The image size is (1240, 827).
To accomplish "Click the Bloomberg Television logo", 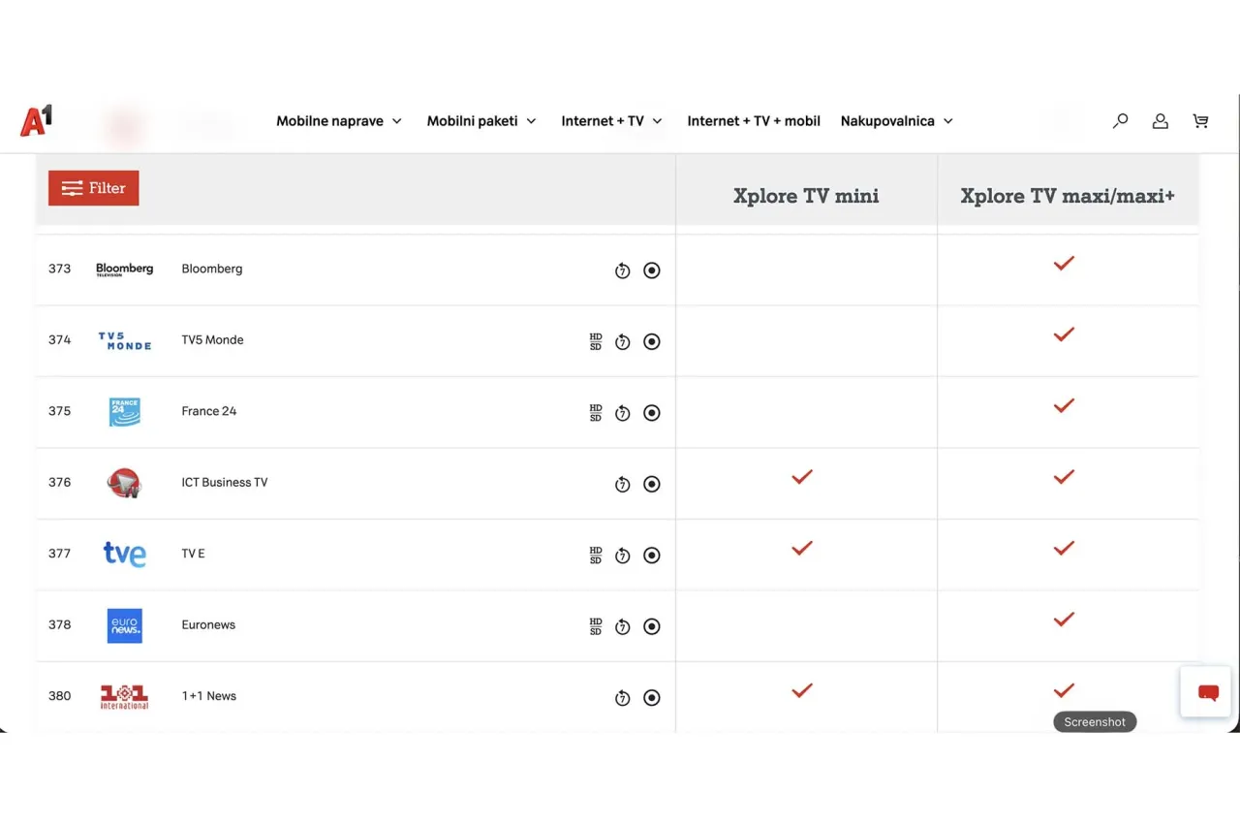I will 124,270.
